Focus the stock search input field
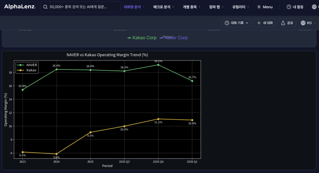The height and width of the screenshot is (173, 319). pos(80,7)
